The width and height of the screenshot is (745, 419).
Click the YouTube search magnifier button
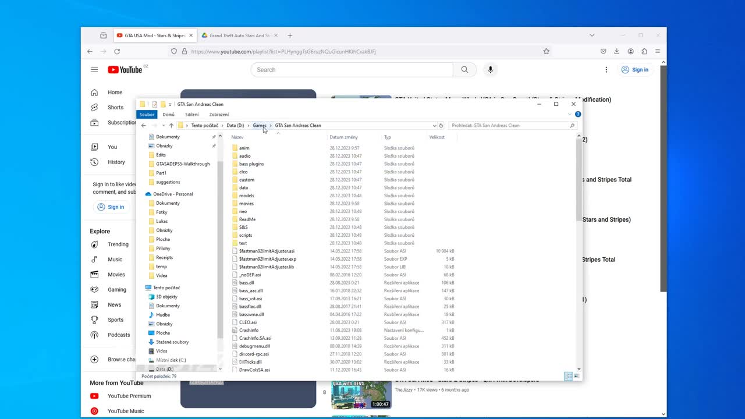pyautogui.click(x=464, y=70)
